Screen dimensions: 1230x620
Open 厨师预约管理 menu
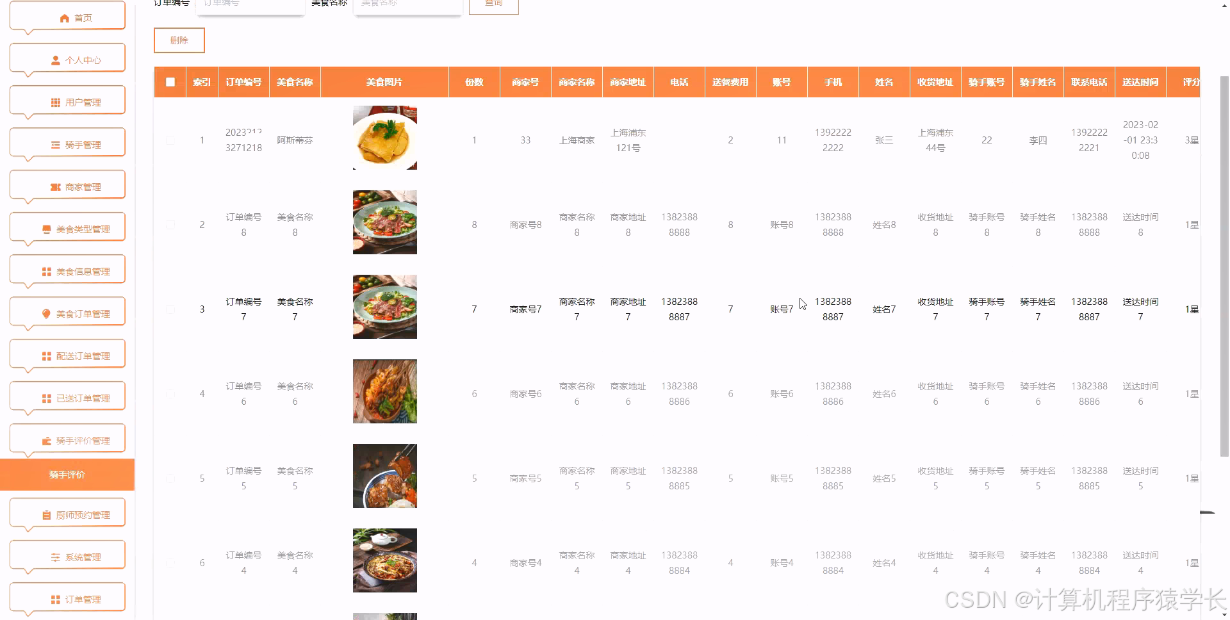[67, 514]
